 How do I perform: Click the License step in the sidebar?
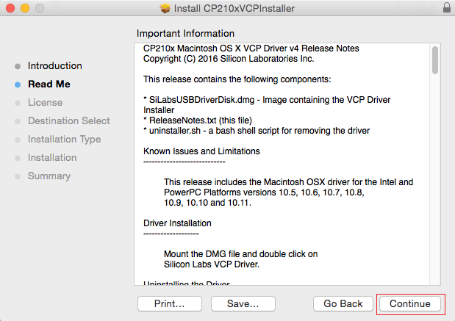click(45, 103)
